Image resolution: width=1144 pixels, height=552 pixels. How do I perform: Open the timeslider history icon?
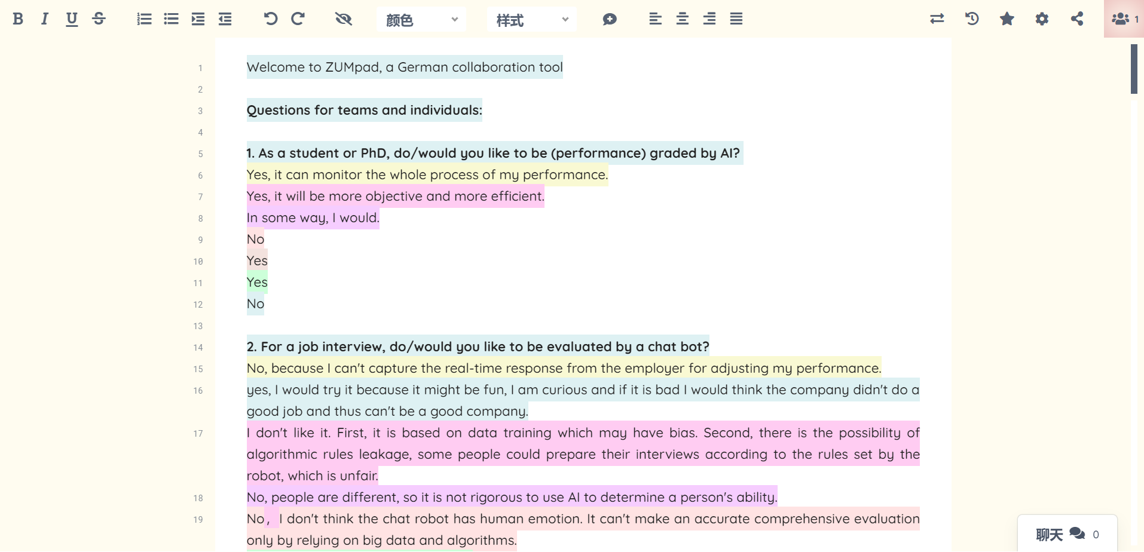click(x=972, y=19)
